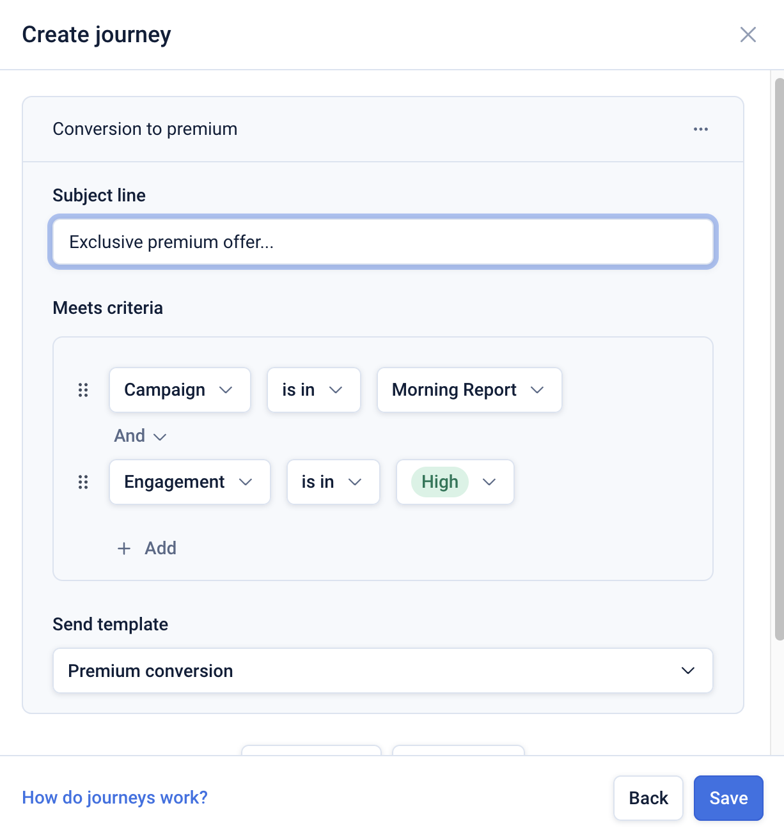Grab the Engagement row drag handle
This screenshot has height=840, width=784.
[x=83, y=482]
